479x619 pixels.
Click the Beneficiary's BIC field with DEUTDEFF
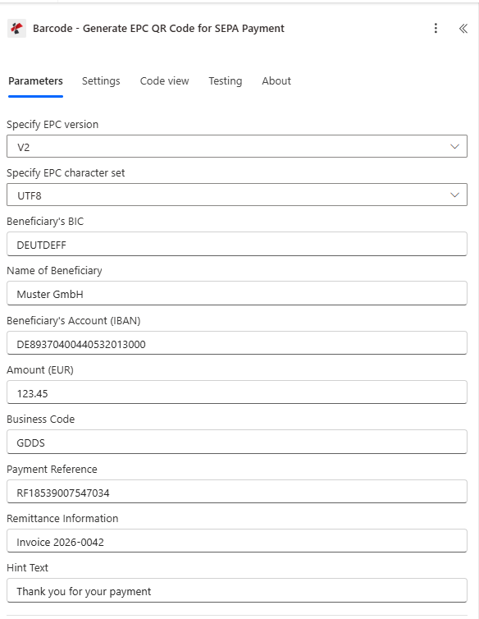pos(237,244)
